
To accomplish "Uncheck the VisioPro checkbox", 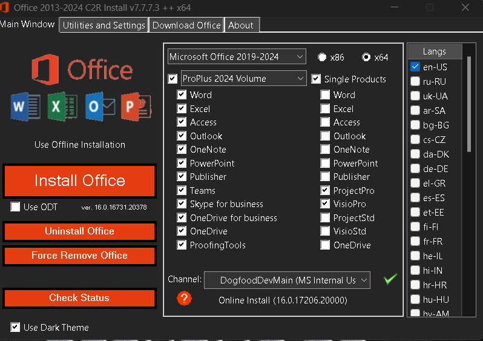I will [x=325, y=204].
